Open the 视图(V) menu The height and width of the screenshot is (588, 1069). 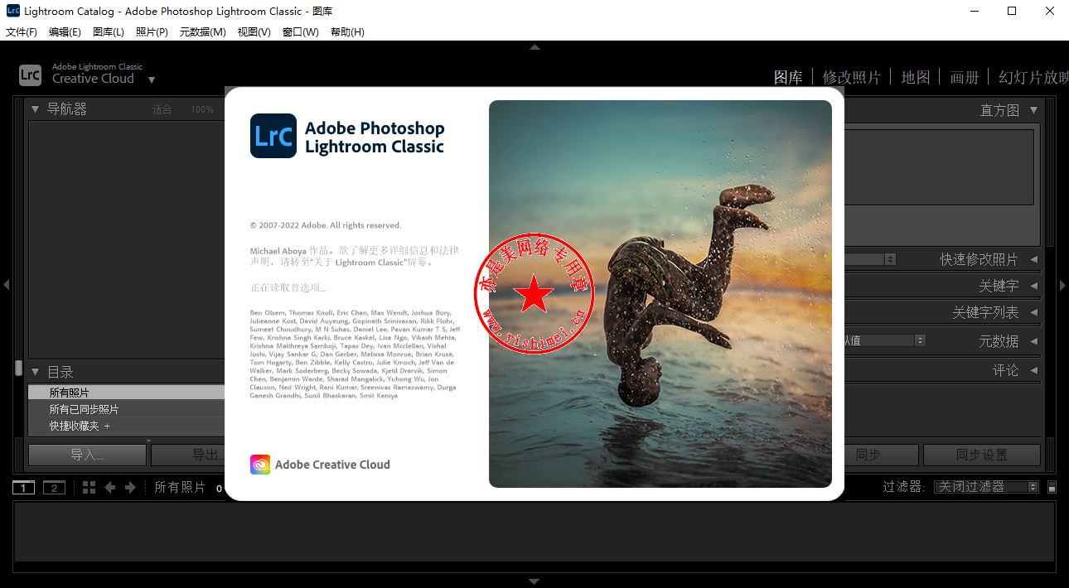[x=254, y=32]
